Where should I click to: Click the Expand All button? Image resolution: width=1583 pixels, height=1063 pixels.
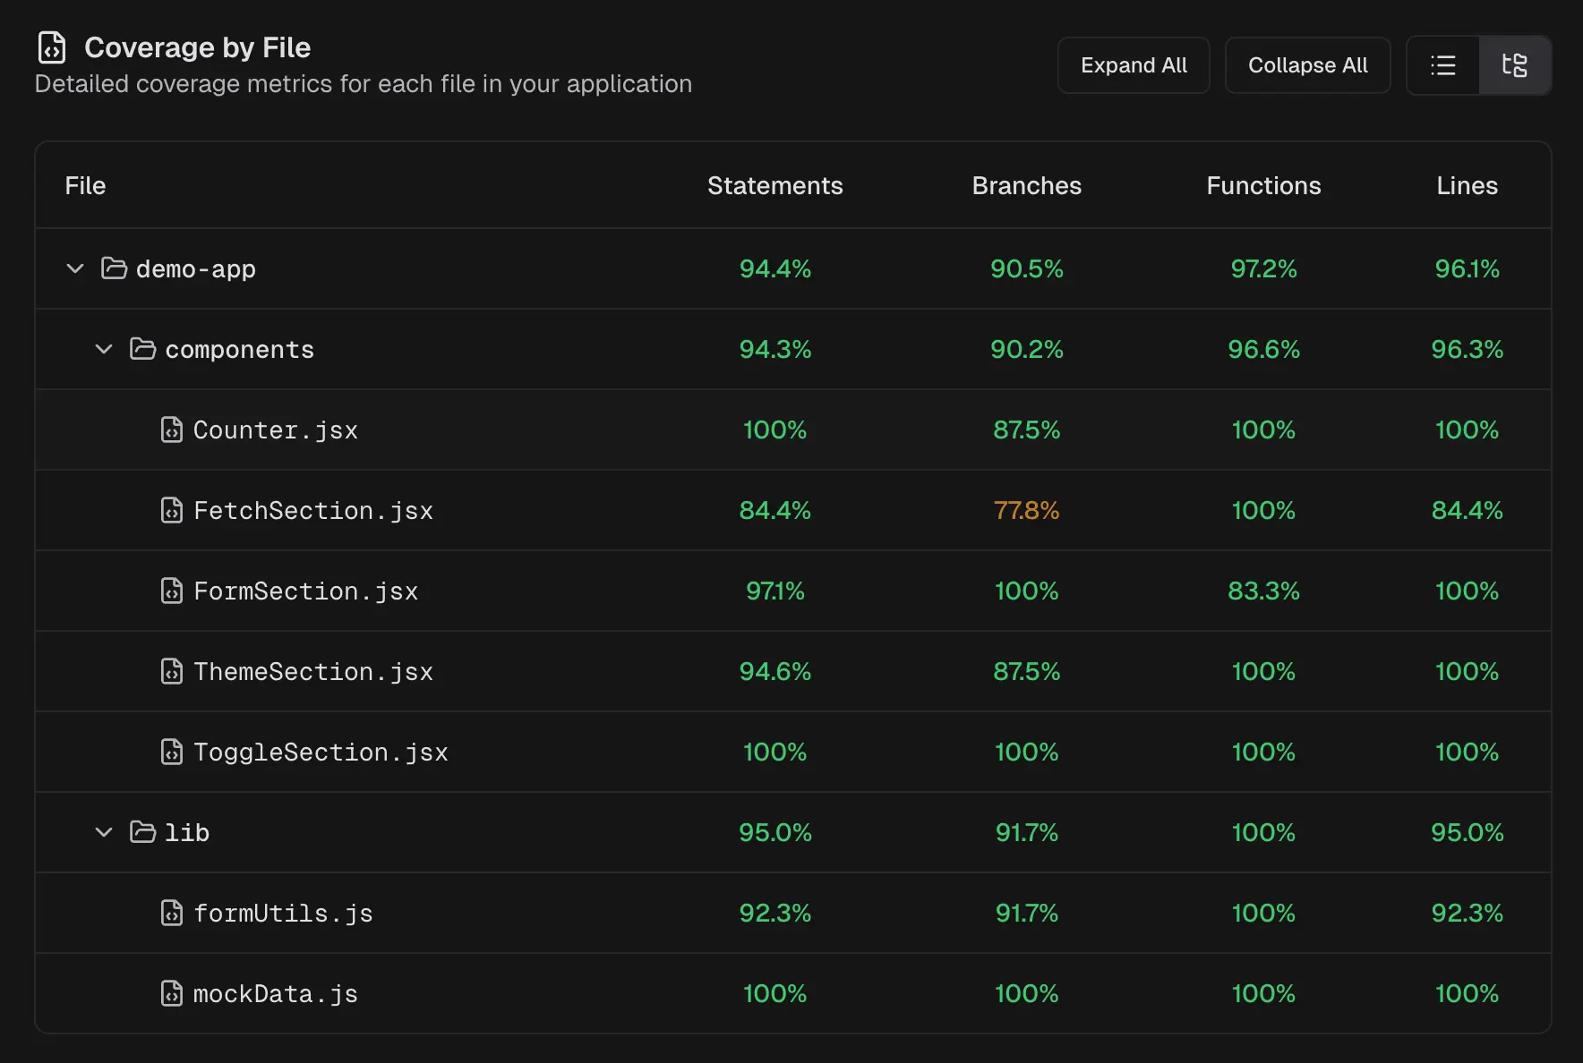pyautogui.click(x=1133, y=64)
